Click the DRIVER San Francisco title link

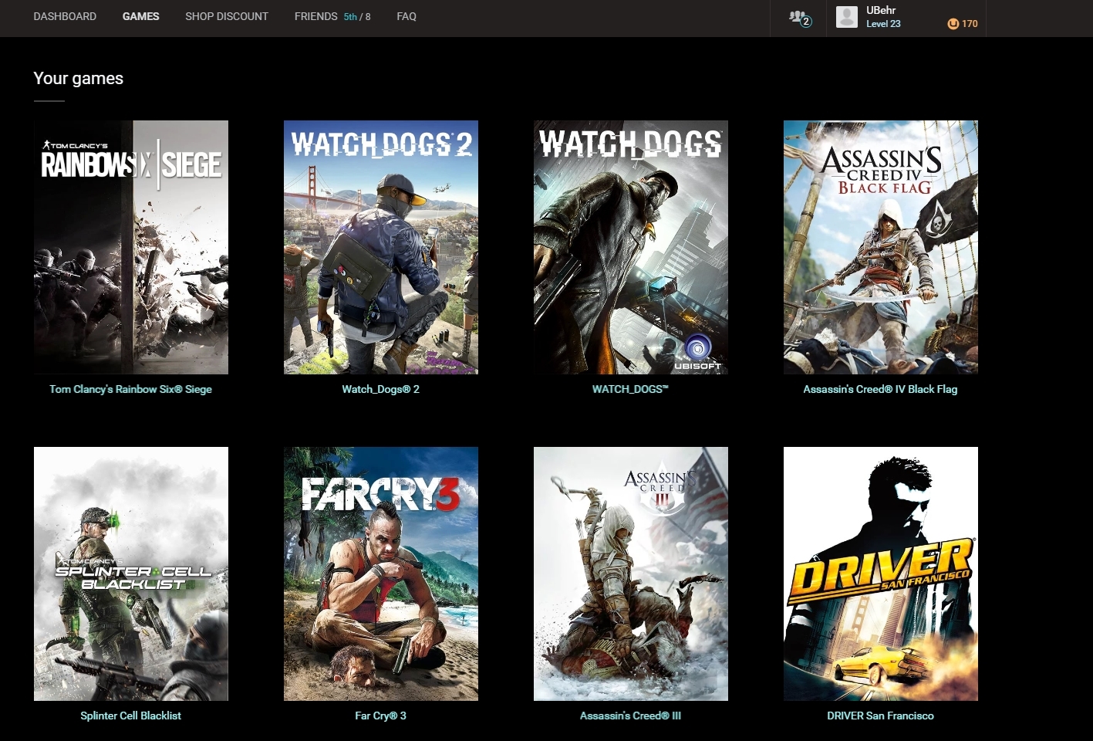pyautogui.click(x=880, y=716)
